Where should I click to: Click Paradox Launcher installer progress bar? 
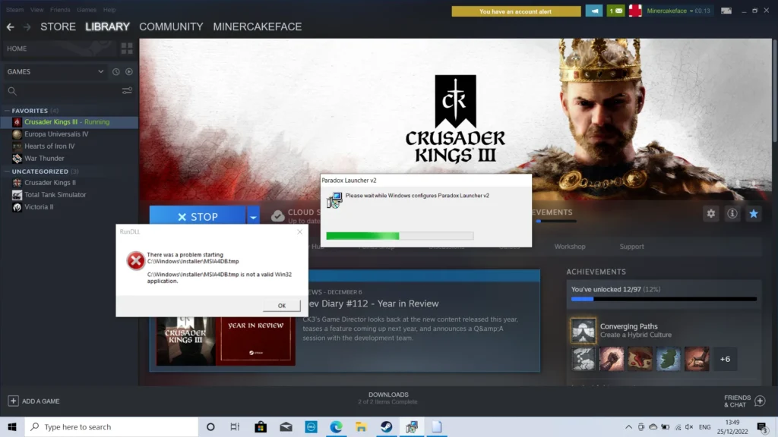coord(400,236)
